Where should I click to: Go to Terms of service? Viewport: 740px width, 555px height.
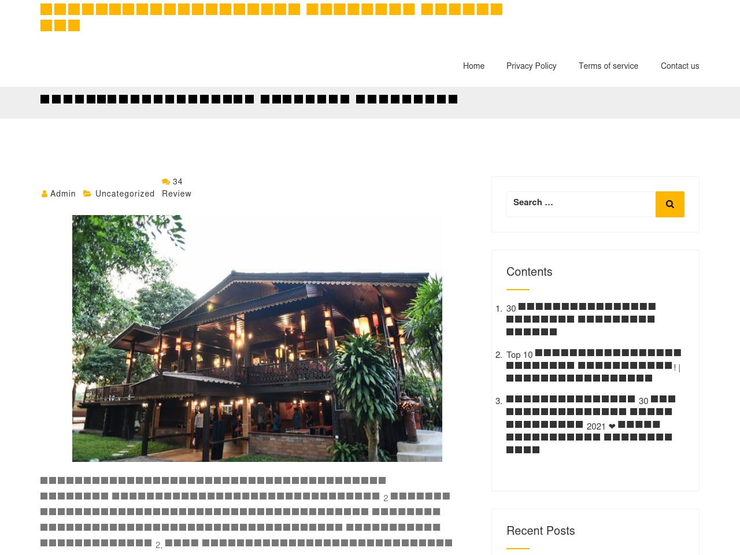click(x=608, y=66)
